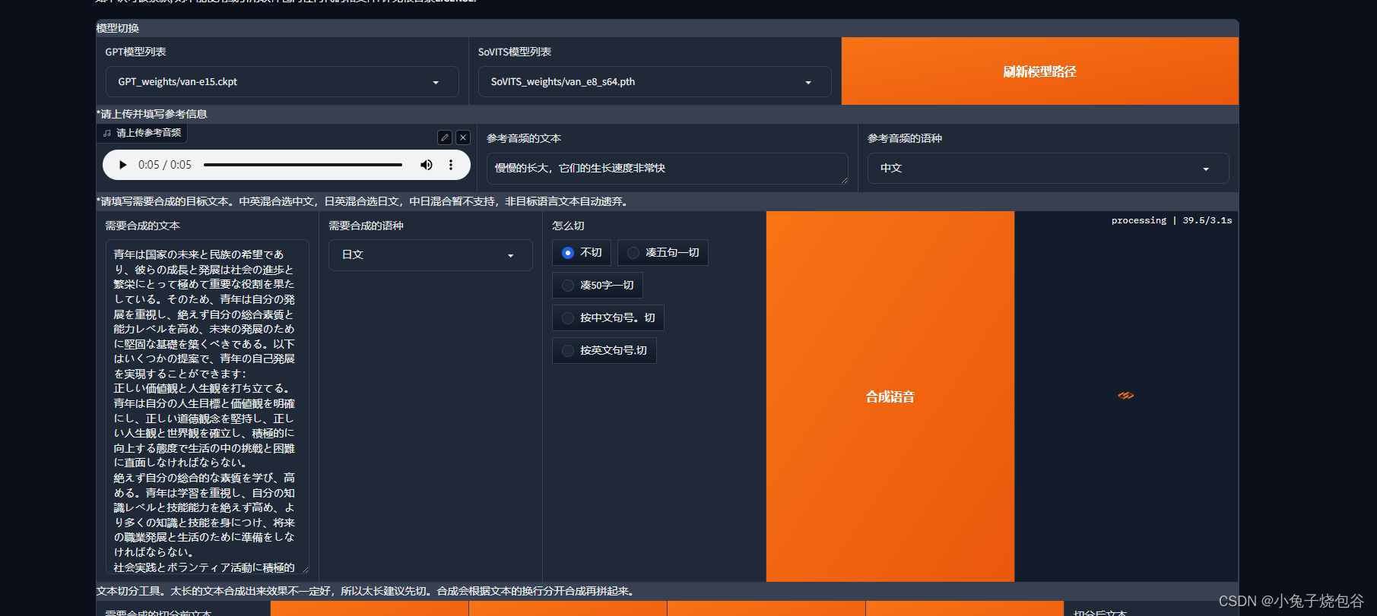Select the 凑五句一切 radio option
Viewport: 1377px width, 616px height.
click(x=663, y=252)
